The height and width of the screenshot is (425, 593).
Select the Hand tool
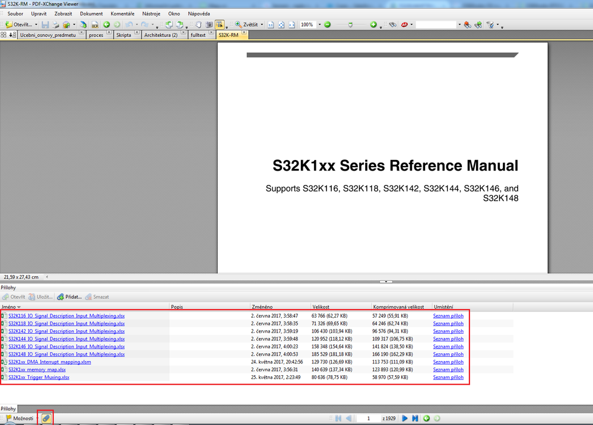(x=198, y=24)
